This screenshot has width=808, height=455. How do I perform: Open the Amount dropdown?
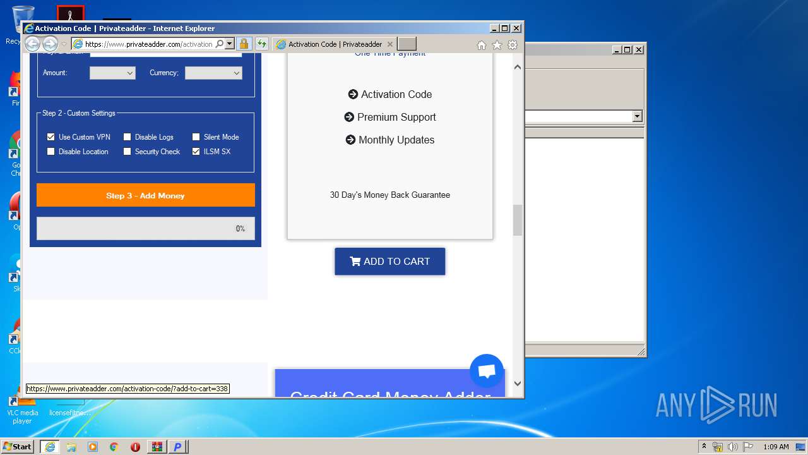tap(112, 73)
